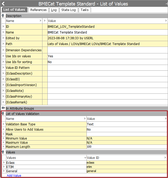168x178 pixels.
Task: Collapse the Description section pin icon
Action: coord(3,16)
